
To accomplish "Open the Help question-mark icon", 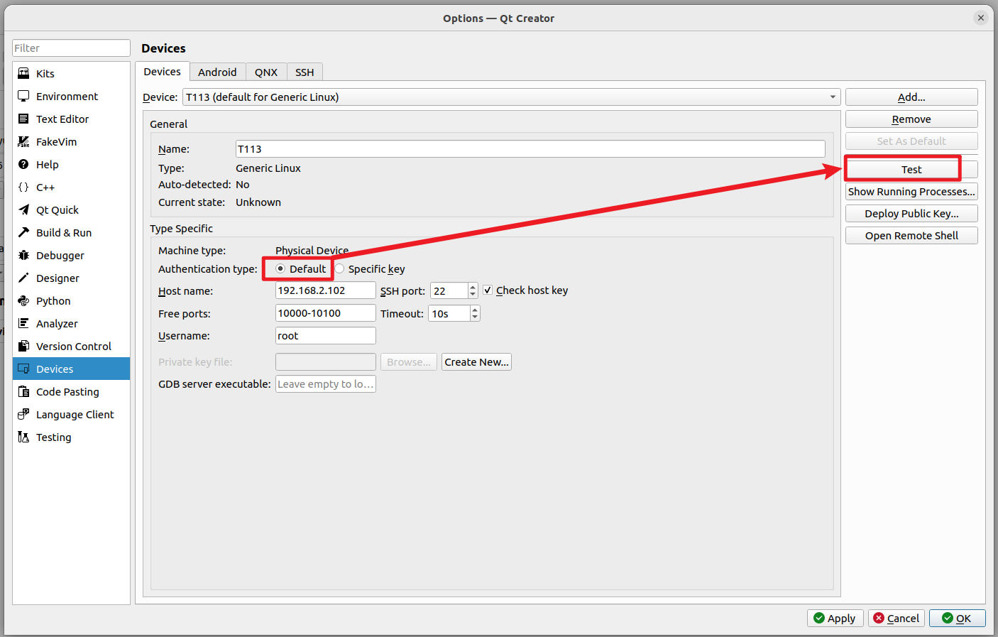I will pyautogui.click(x=23, y=165).
